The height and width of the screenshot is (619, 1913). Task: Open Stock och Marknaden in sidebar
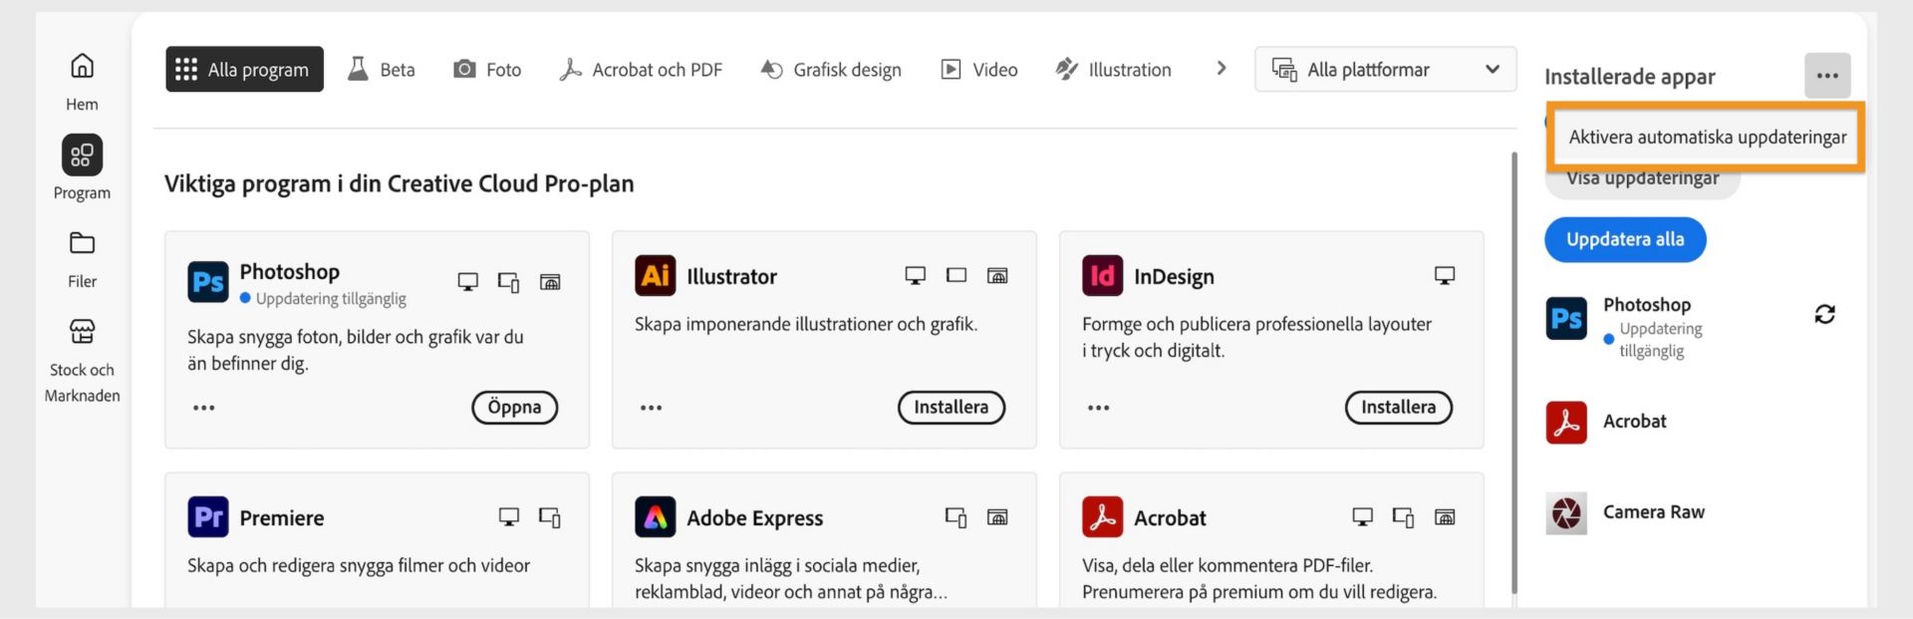pyautogui.click(x=82, y=361)
